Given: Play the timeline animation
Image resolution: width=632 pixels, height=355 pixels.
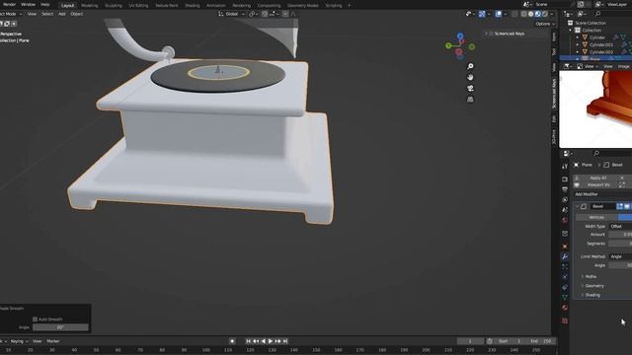Looking at the screenshot, I should point(271,341).
